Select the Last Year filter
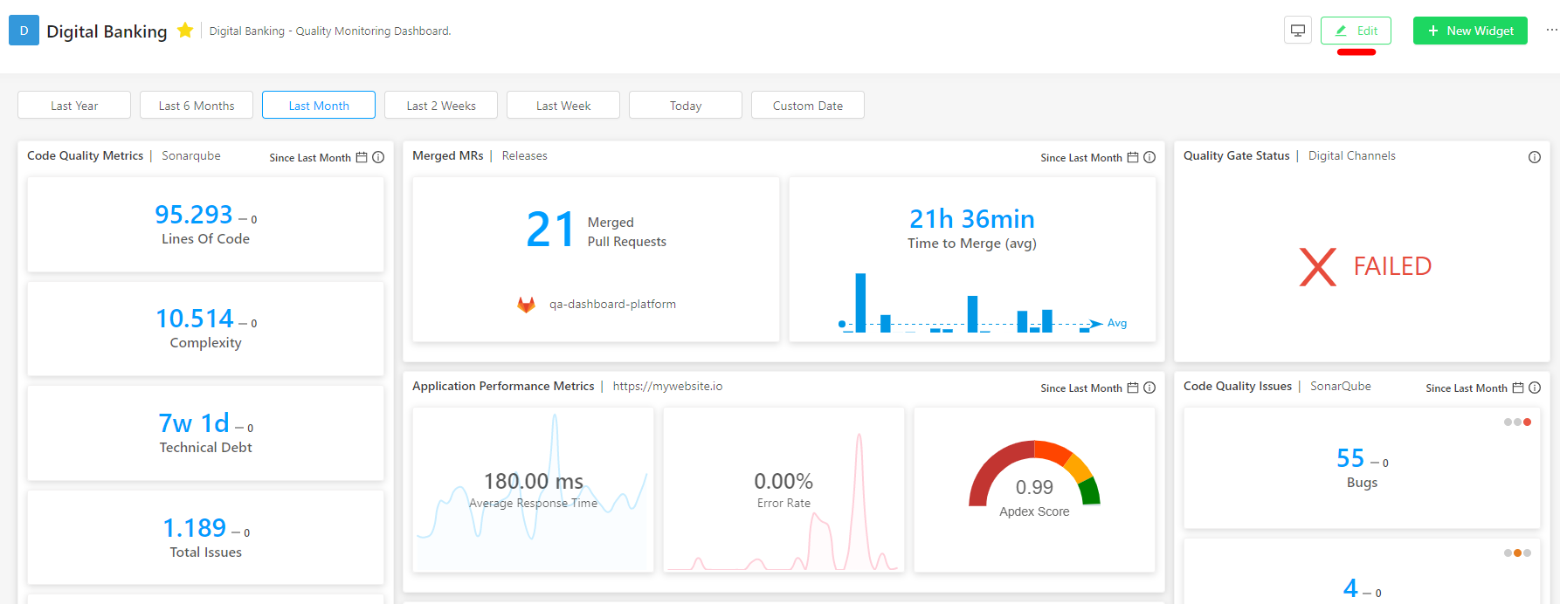1560x604 pixels. coord(74,106)
